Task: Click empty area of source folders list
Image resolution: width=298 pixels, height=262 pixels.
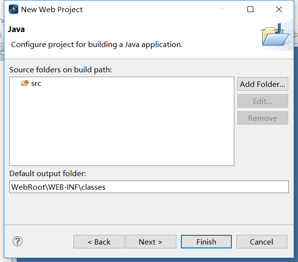Action: click(122, 129)
